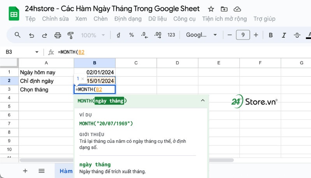This screenshot has width=311, height=178.
Task: Open the Chèn menu
Action: [x=100, y=19]
